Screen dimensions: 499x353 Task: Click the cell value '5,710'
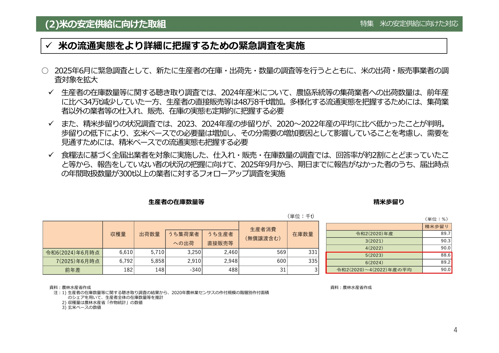(x=158, y=252)
